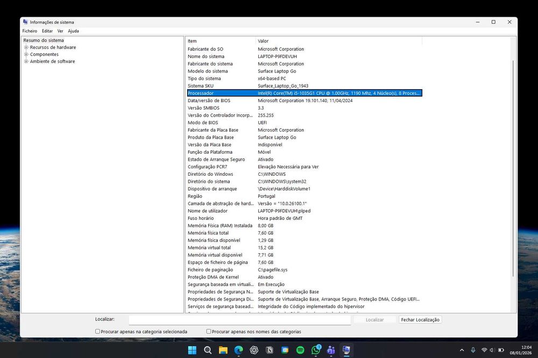Select Ambiente de software tree item
The image size is (538, 358).
(x=52, y=61)
